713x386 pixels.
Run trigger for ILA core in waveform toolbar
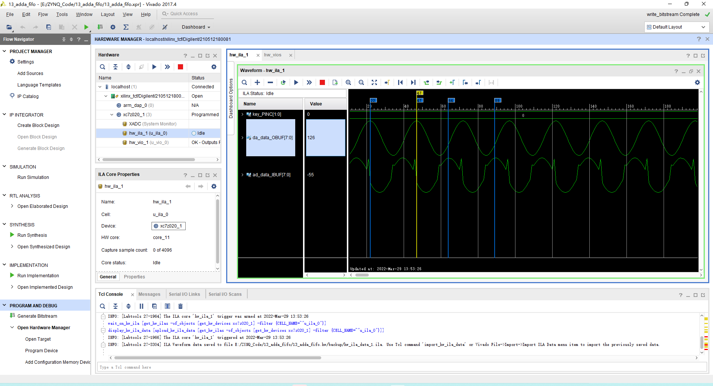tap(296, 82)
